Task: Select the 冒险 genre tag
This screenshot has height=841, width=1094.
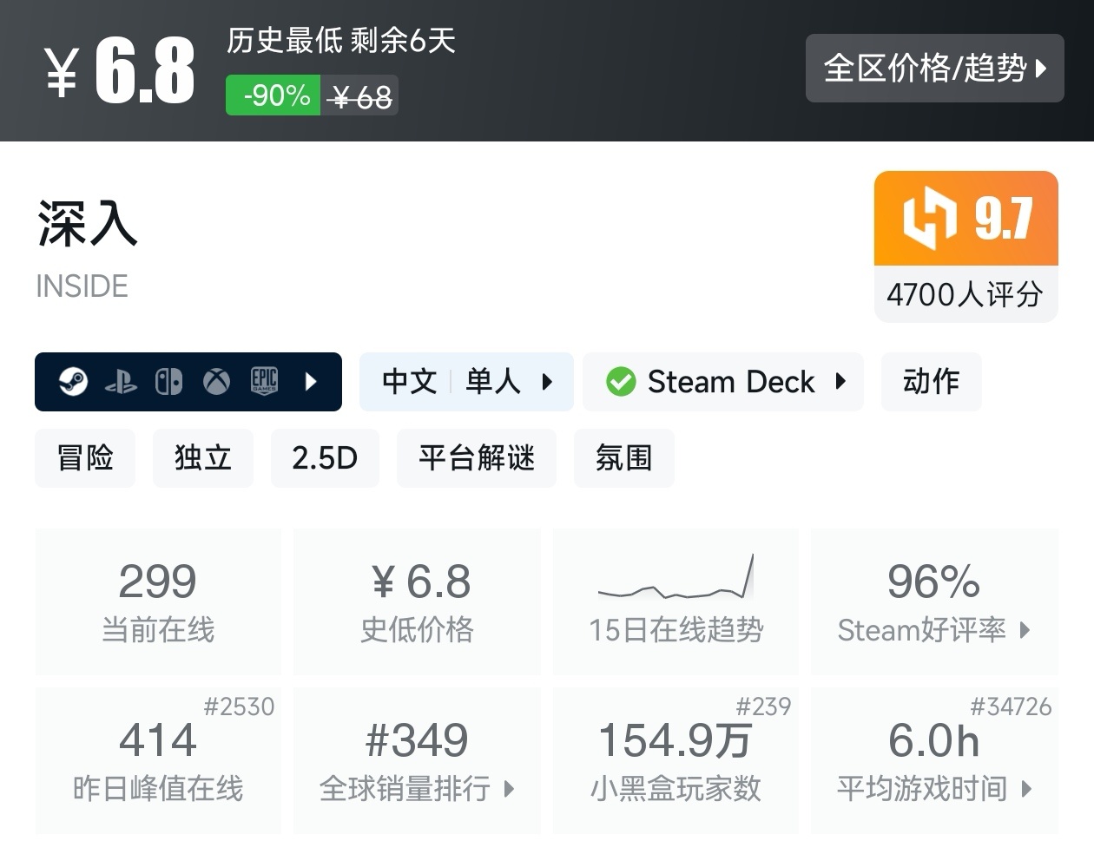Action: pyautogui.click(x=85, y=457)
